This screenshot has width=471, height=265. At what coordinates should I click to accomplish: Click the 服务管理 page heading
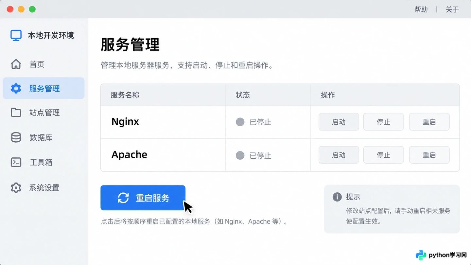coord(130,44)
